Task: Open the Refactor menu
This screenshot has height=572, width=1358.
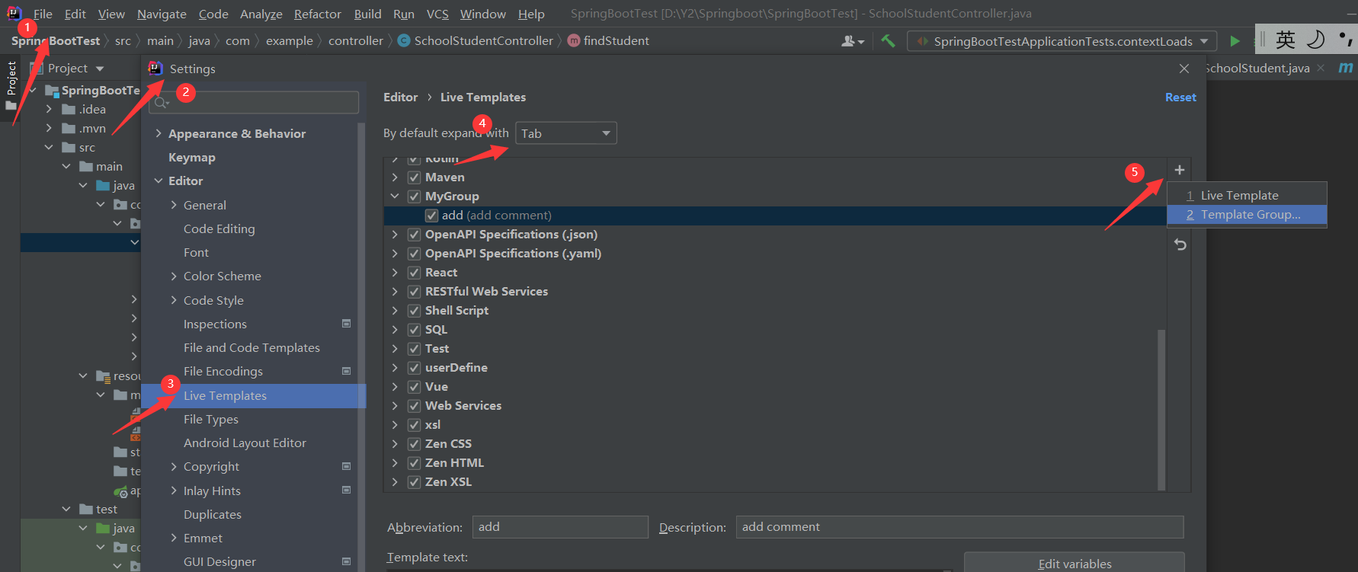Action: coord(317,14)
